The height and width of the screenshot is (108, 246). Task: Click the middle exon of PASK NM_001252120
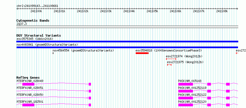click(209, 105)
